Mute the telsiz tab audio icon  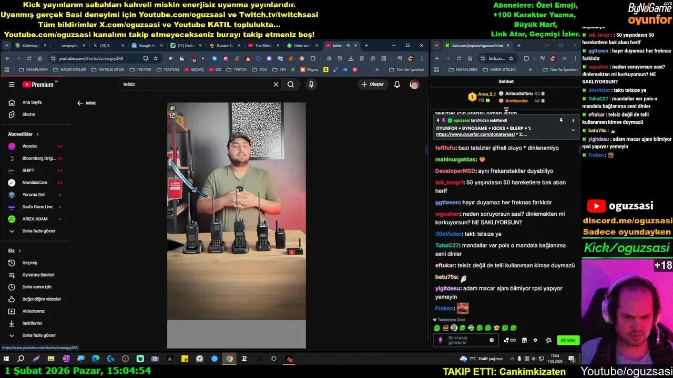click(348, 46)
